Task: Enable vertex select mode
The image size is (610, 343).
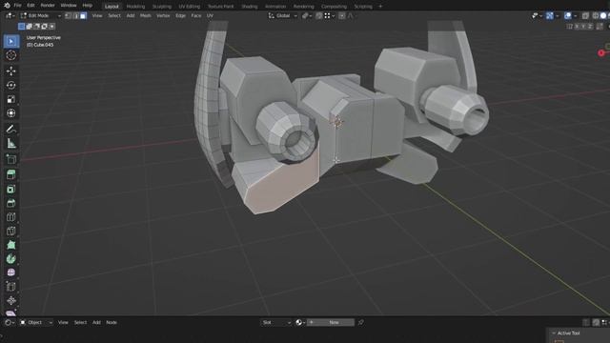Action: 68,15
